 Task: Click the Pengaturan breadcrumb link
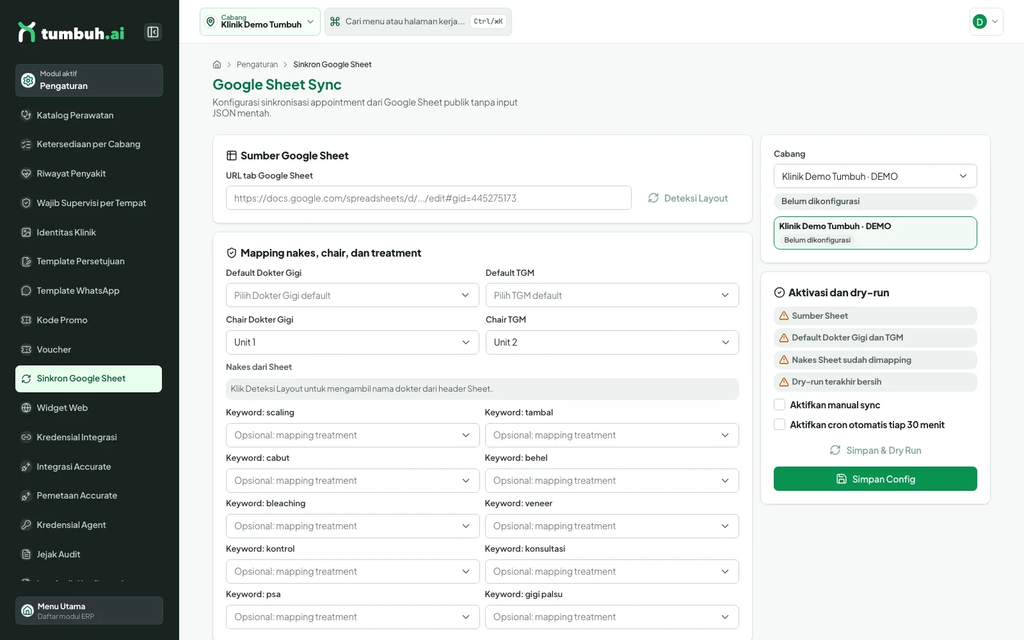click(x=257, y=65)
